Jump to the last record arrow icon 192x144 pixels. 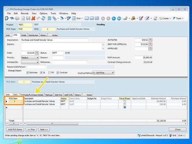pos(119,18)
